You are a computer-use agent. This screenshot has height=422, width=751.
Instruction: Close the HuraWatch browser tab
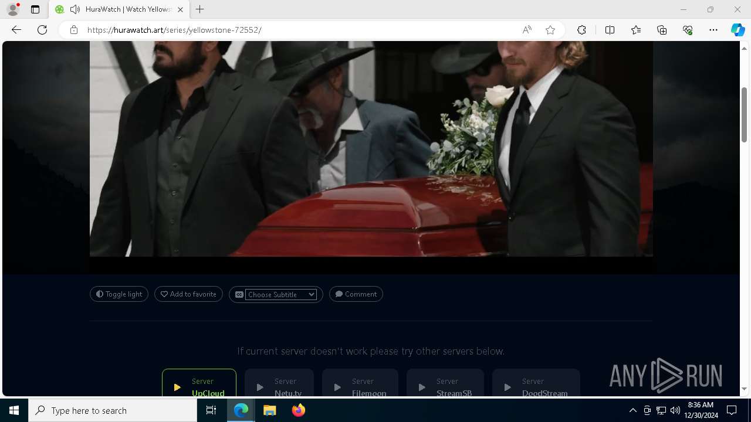[180, 9]
